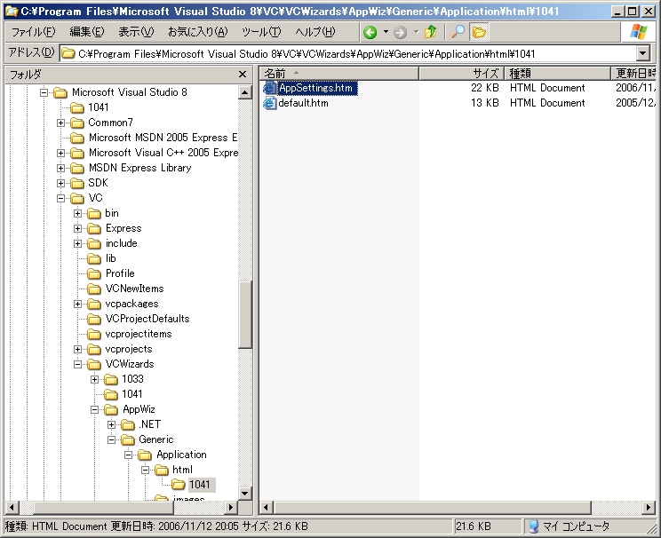Viewport: 661px width, 538px height.
Task: Select the VCNewItems folder
Action: [134, 289]
